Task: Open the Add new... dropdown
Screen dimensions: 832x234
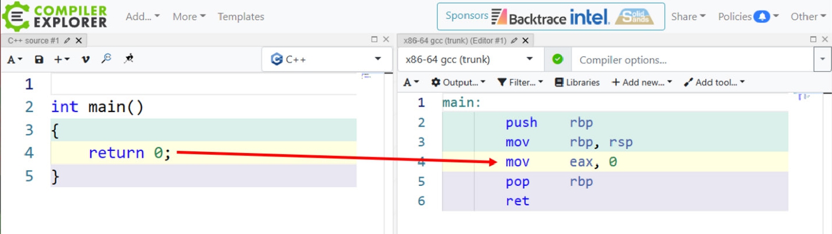Action: [x=641, y=82]
